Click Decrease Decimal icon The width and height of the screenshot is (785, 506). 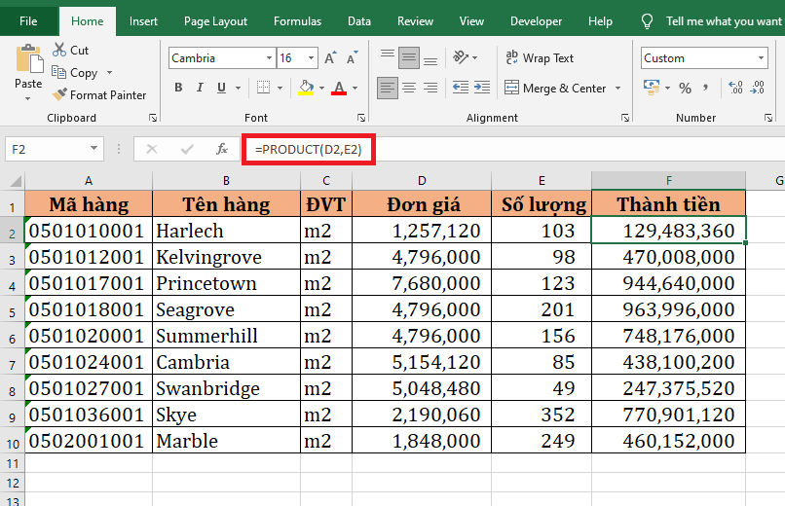758,88
